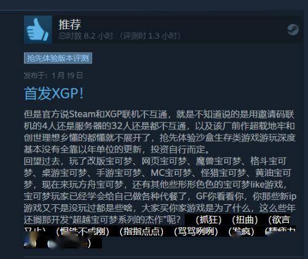
Task: Click the MC宝可梦 phrase in the review
Action: coord(171,173)
